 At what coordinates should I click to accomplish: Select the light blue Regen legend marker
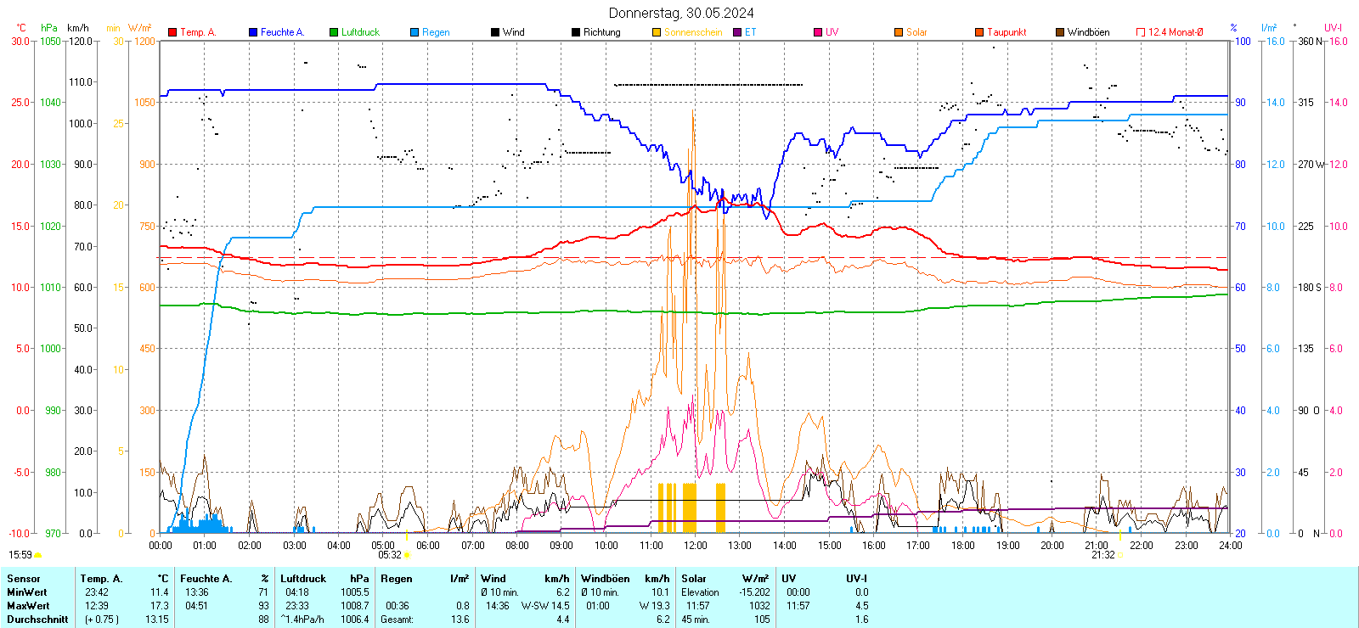pyautogui.click(x=414, y=32)
